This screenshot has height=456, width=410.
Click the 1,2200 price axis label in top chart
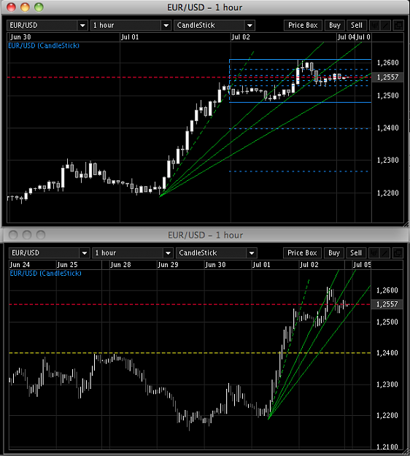tap(388, 193)
